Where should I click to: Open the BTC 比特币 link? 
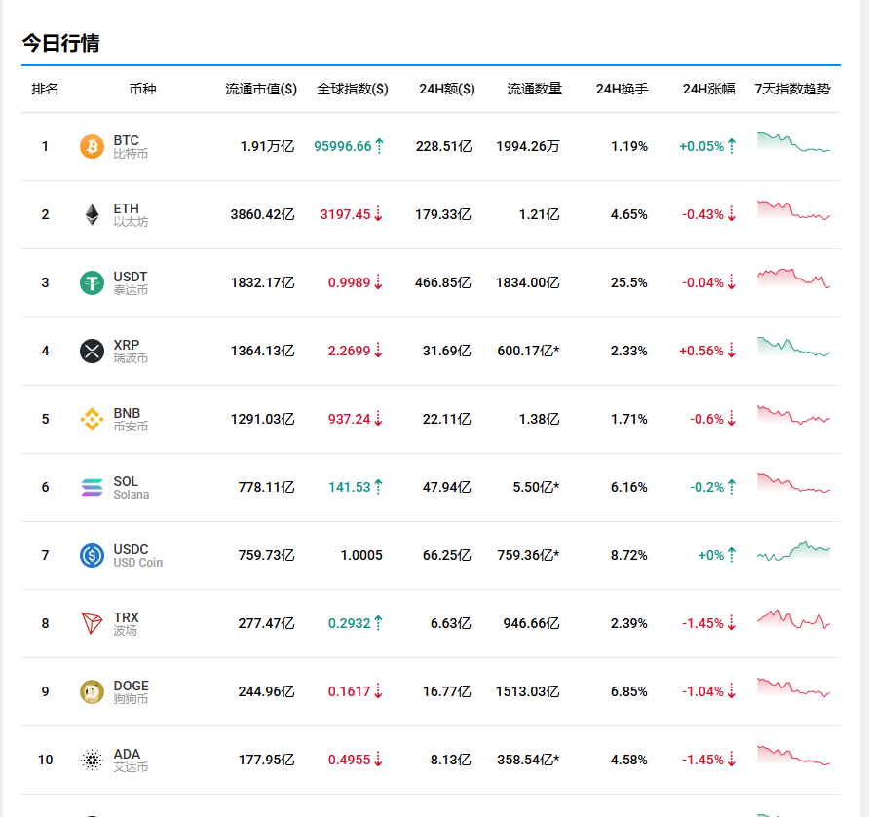pos(130,147)
